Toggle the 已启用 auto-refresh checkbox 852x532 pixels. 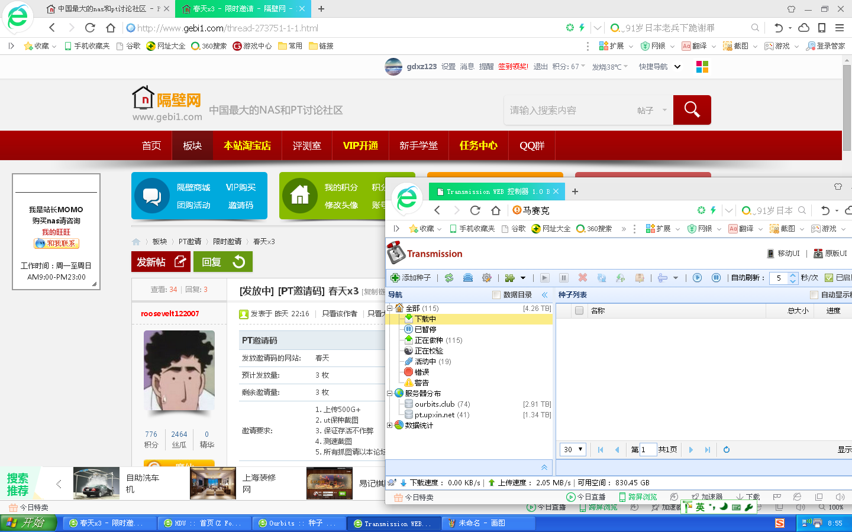click(829, 278)
